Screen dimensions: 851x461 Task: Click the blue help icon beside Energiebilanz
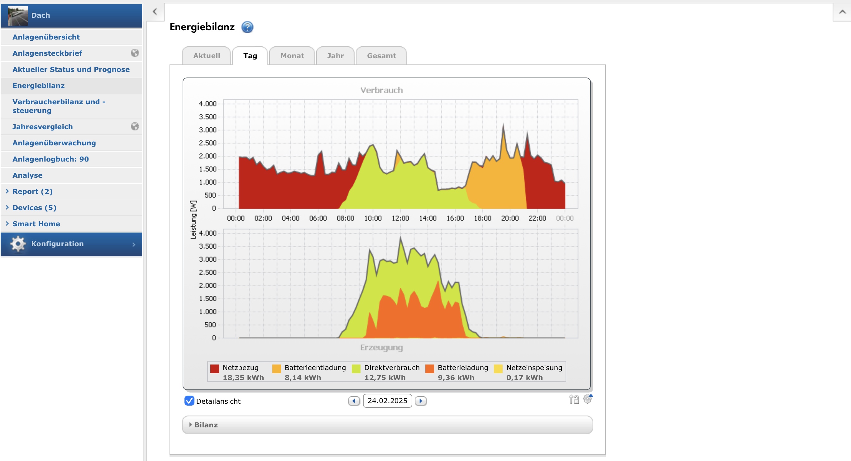click(247, 27)
